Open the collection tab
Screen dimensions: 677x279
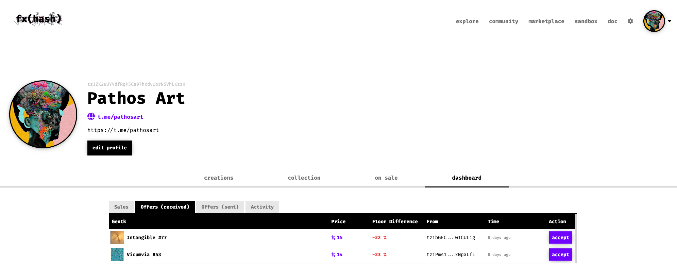(x=304, y=178)
